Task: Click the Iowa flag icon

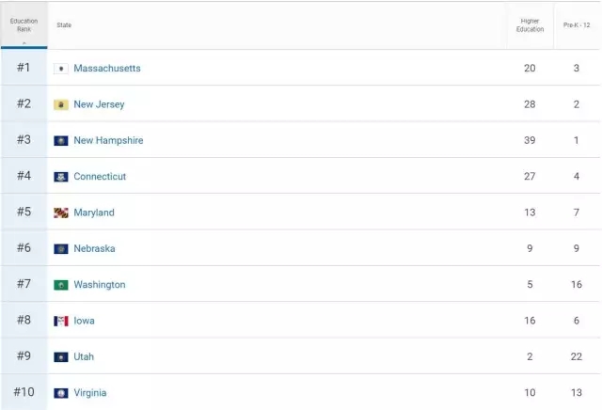Action: tap(61, 321)
